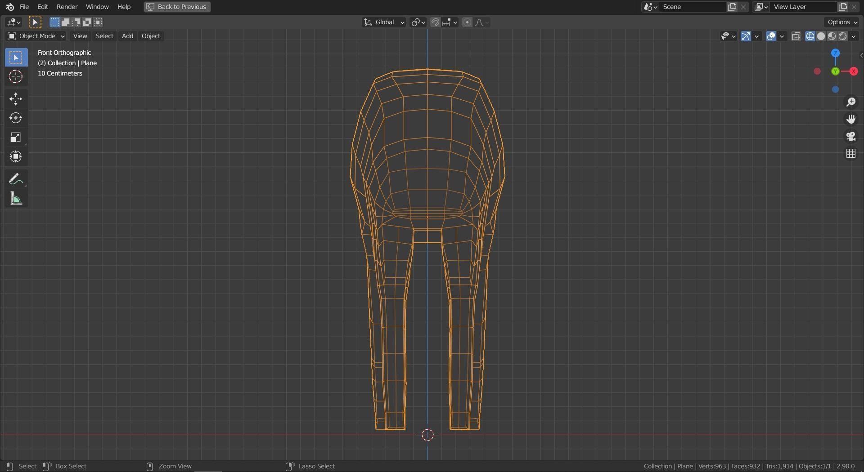Open the Object Mode dropdown
The image size is (864, 472).
pos(36,36)
